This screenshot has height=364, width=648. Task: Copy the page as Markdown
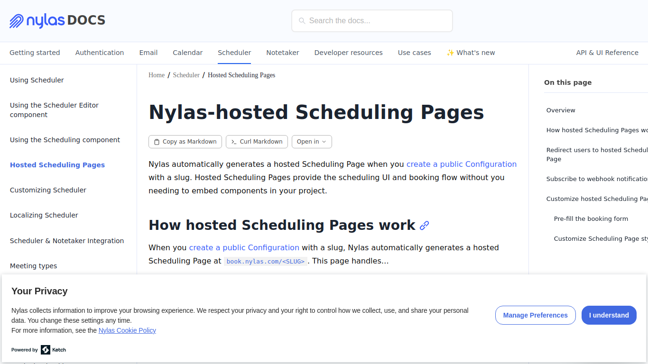point(185,142)
